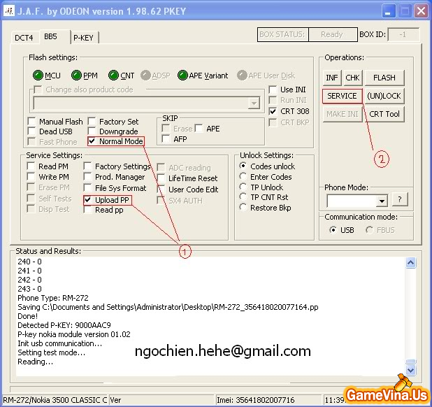Enable the SKIP AFP checkbox
Viewport: 432px width, 407px height.
[x=166, y=139]
